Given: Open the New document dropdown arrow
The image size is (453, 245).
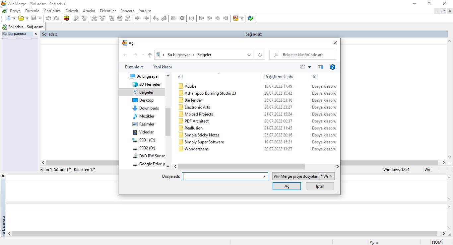Looking at the screenshot, I should click(x=14, y=18).
